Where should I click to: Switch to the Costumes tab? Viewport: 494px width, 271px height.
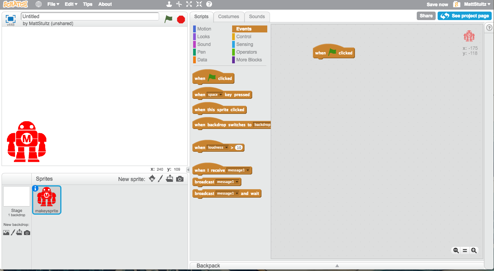pos(229,17)
